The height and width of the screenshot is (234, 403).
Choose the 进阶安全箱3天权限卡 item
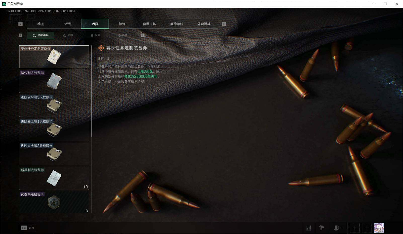[54, 105]
